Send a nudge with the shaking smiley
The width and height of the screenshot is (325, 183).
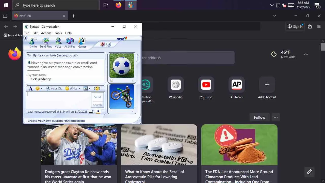click(97, 88)
